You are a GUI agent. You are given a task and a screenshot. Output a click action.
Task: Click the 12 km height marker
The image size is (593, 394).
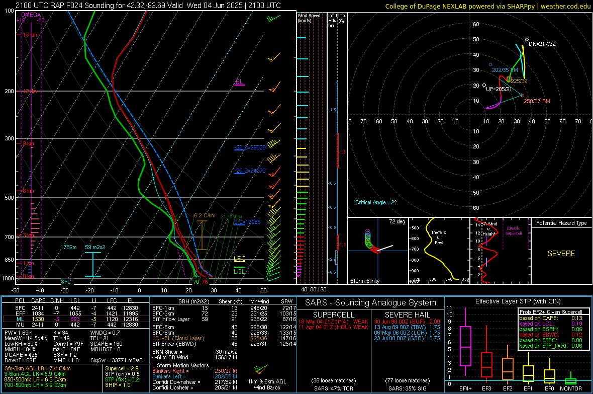pos(30,91)
